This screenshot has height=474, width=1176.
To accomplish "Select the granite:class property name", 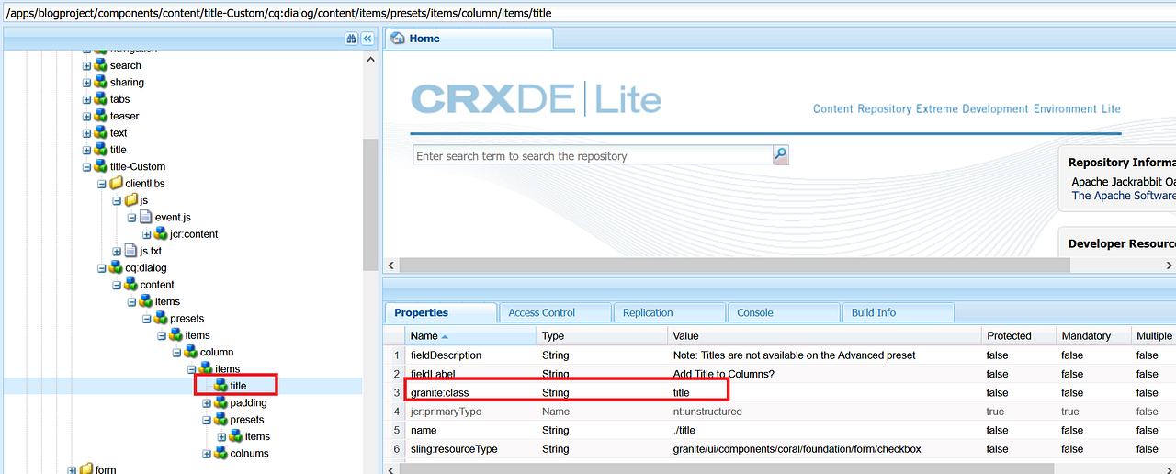I will click(x=438, y=392).
